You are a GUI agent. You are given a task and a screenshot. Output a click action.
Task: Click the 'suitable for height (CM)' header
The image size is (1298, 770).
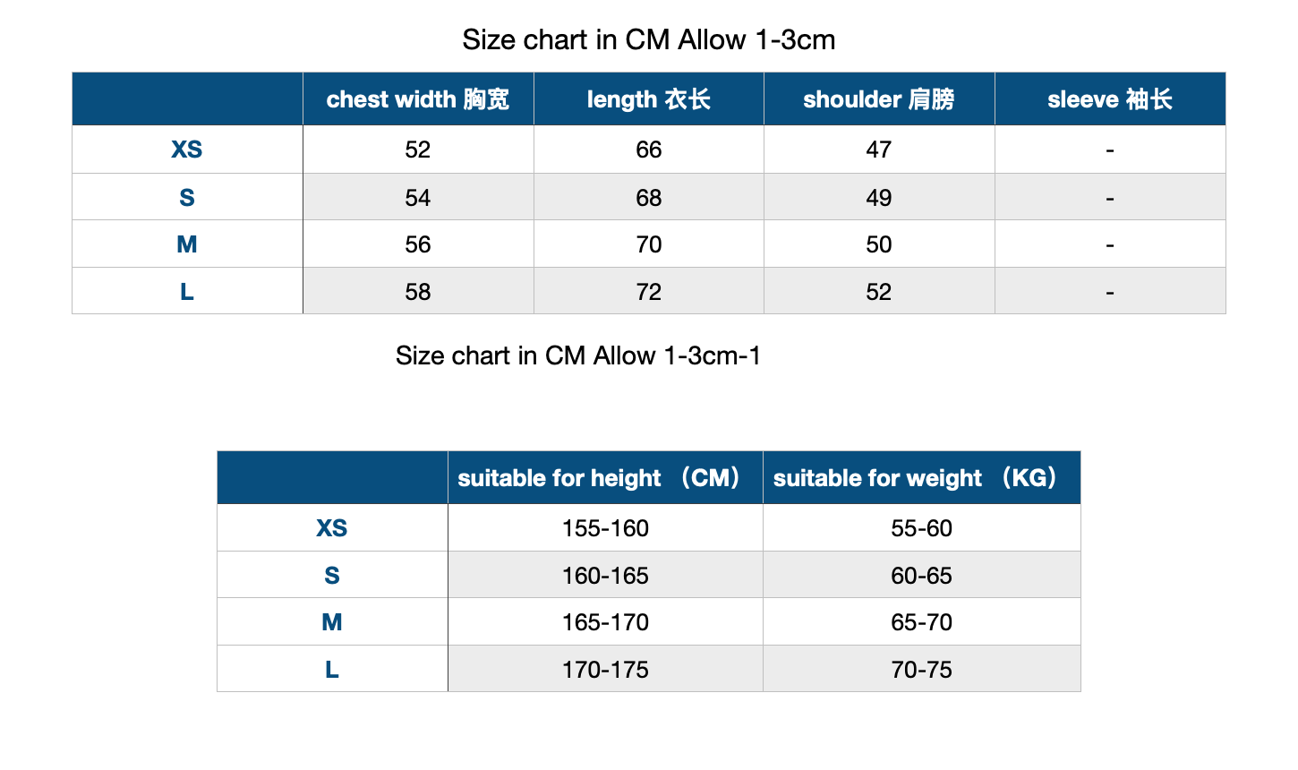pyautogui.click(x=605, y=478)
